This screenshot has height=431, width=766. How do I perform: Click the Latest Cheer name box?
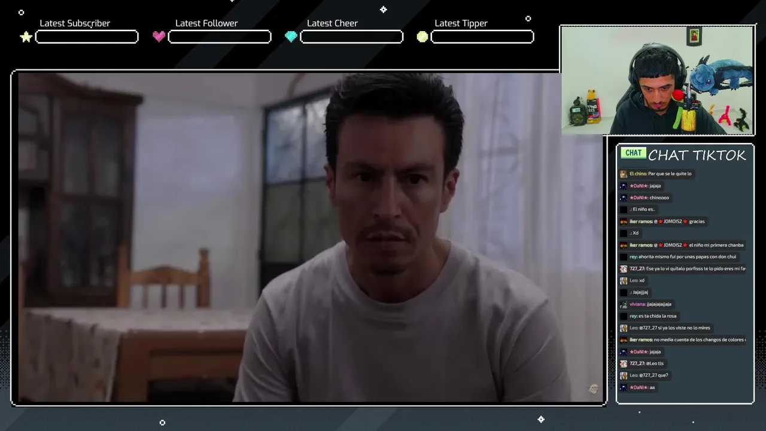351,37
